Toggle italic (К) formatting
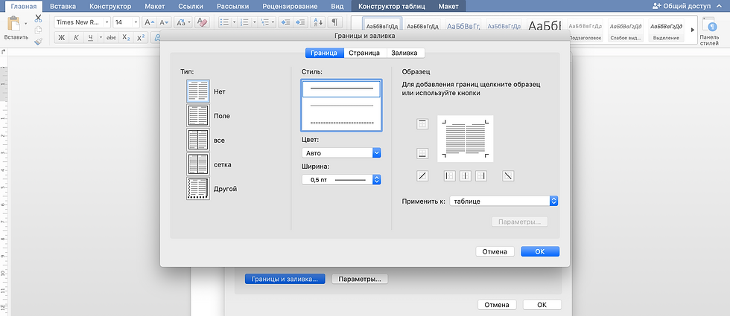Screen dimensions: 730x316 [x=76, y=38]
